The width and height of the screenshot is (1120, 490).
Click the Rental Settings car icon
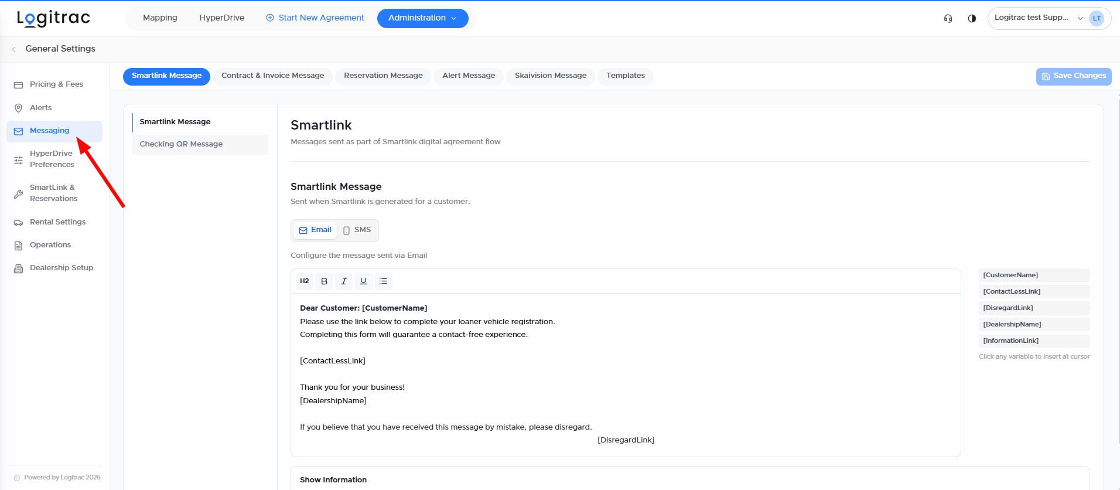[x=18, y=223]
